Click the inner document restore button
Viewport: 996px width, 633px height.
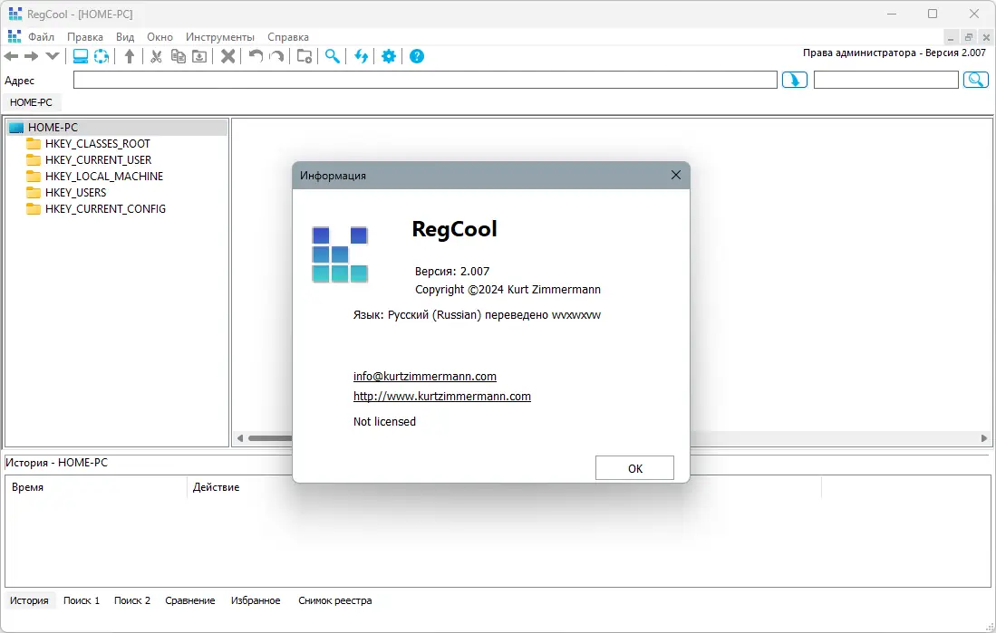969,37
